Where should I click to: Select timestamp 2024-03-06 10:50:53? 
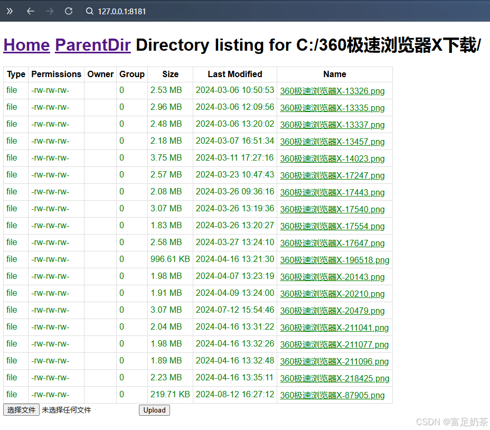(x=235, y=90)
